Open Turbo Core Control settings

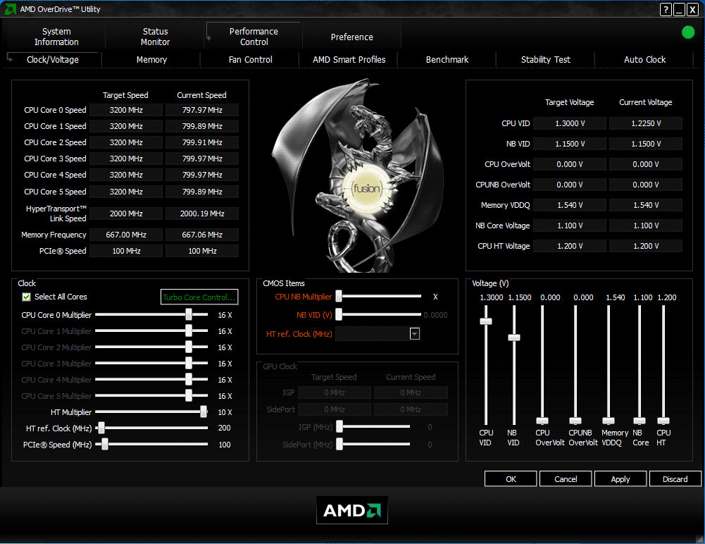click(199, 297)
